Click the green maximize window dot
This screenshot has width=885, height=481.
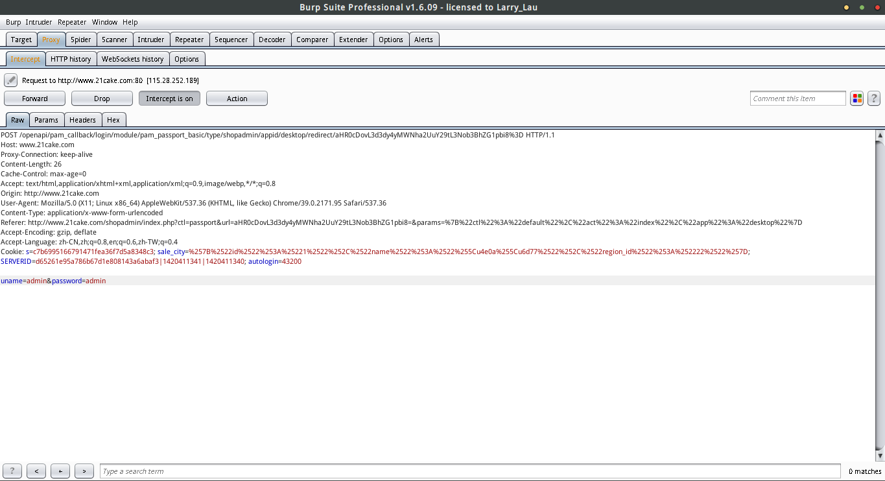(862, 7)
